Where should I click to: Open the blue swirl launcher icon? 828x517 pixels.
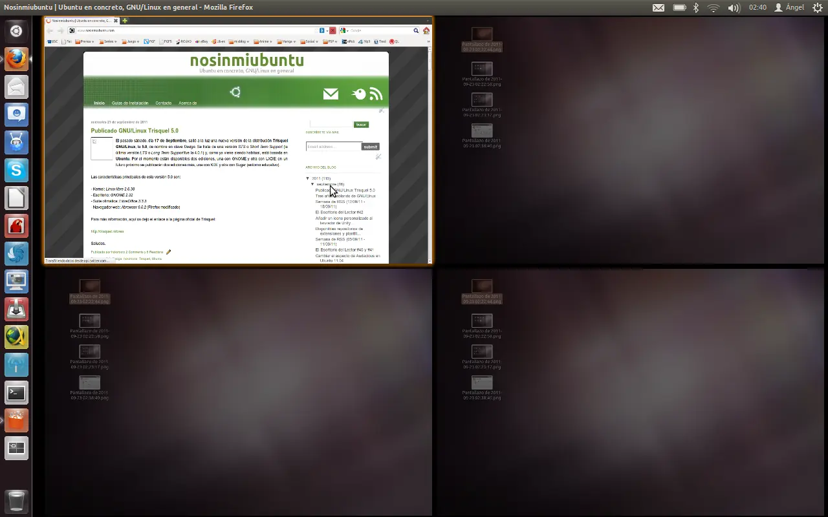(16, 253)
